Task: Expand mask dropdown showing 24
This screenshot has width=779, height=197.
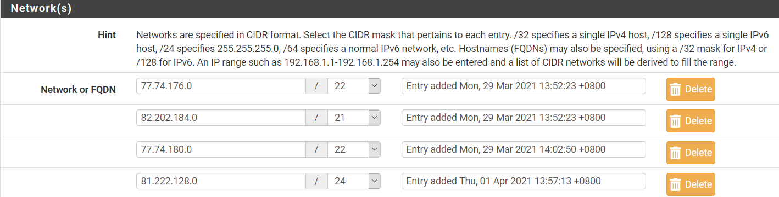Action: pos(354,181)
